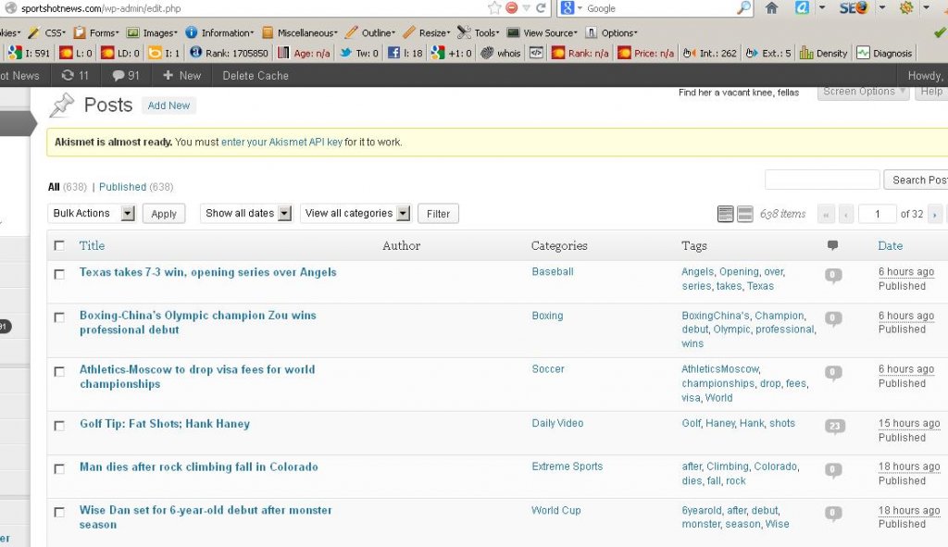The width and height of the screenshot is (948, 547).
Task: Switch to list view icon
Action: tap(726, 215)
